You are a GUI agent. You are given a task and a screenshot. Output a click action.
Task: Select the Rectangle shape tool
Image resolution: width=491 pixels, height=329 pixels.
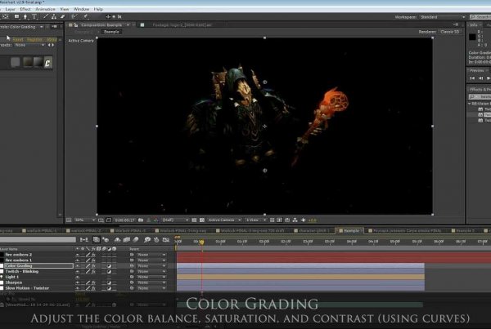[x=16, y=16]
